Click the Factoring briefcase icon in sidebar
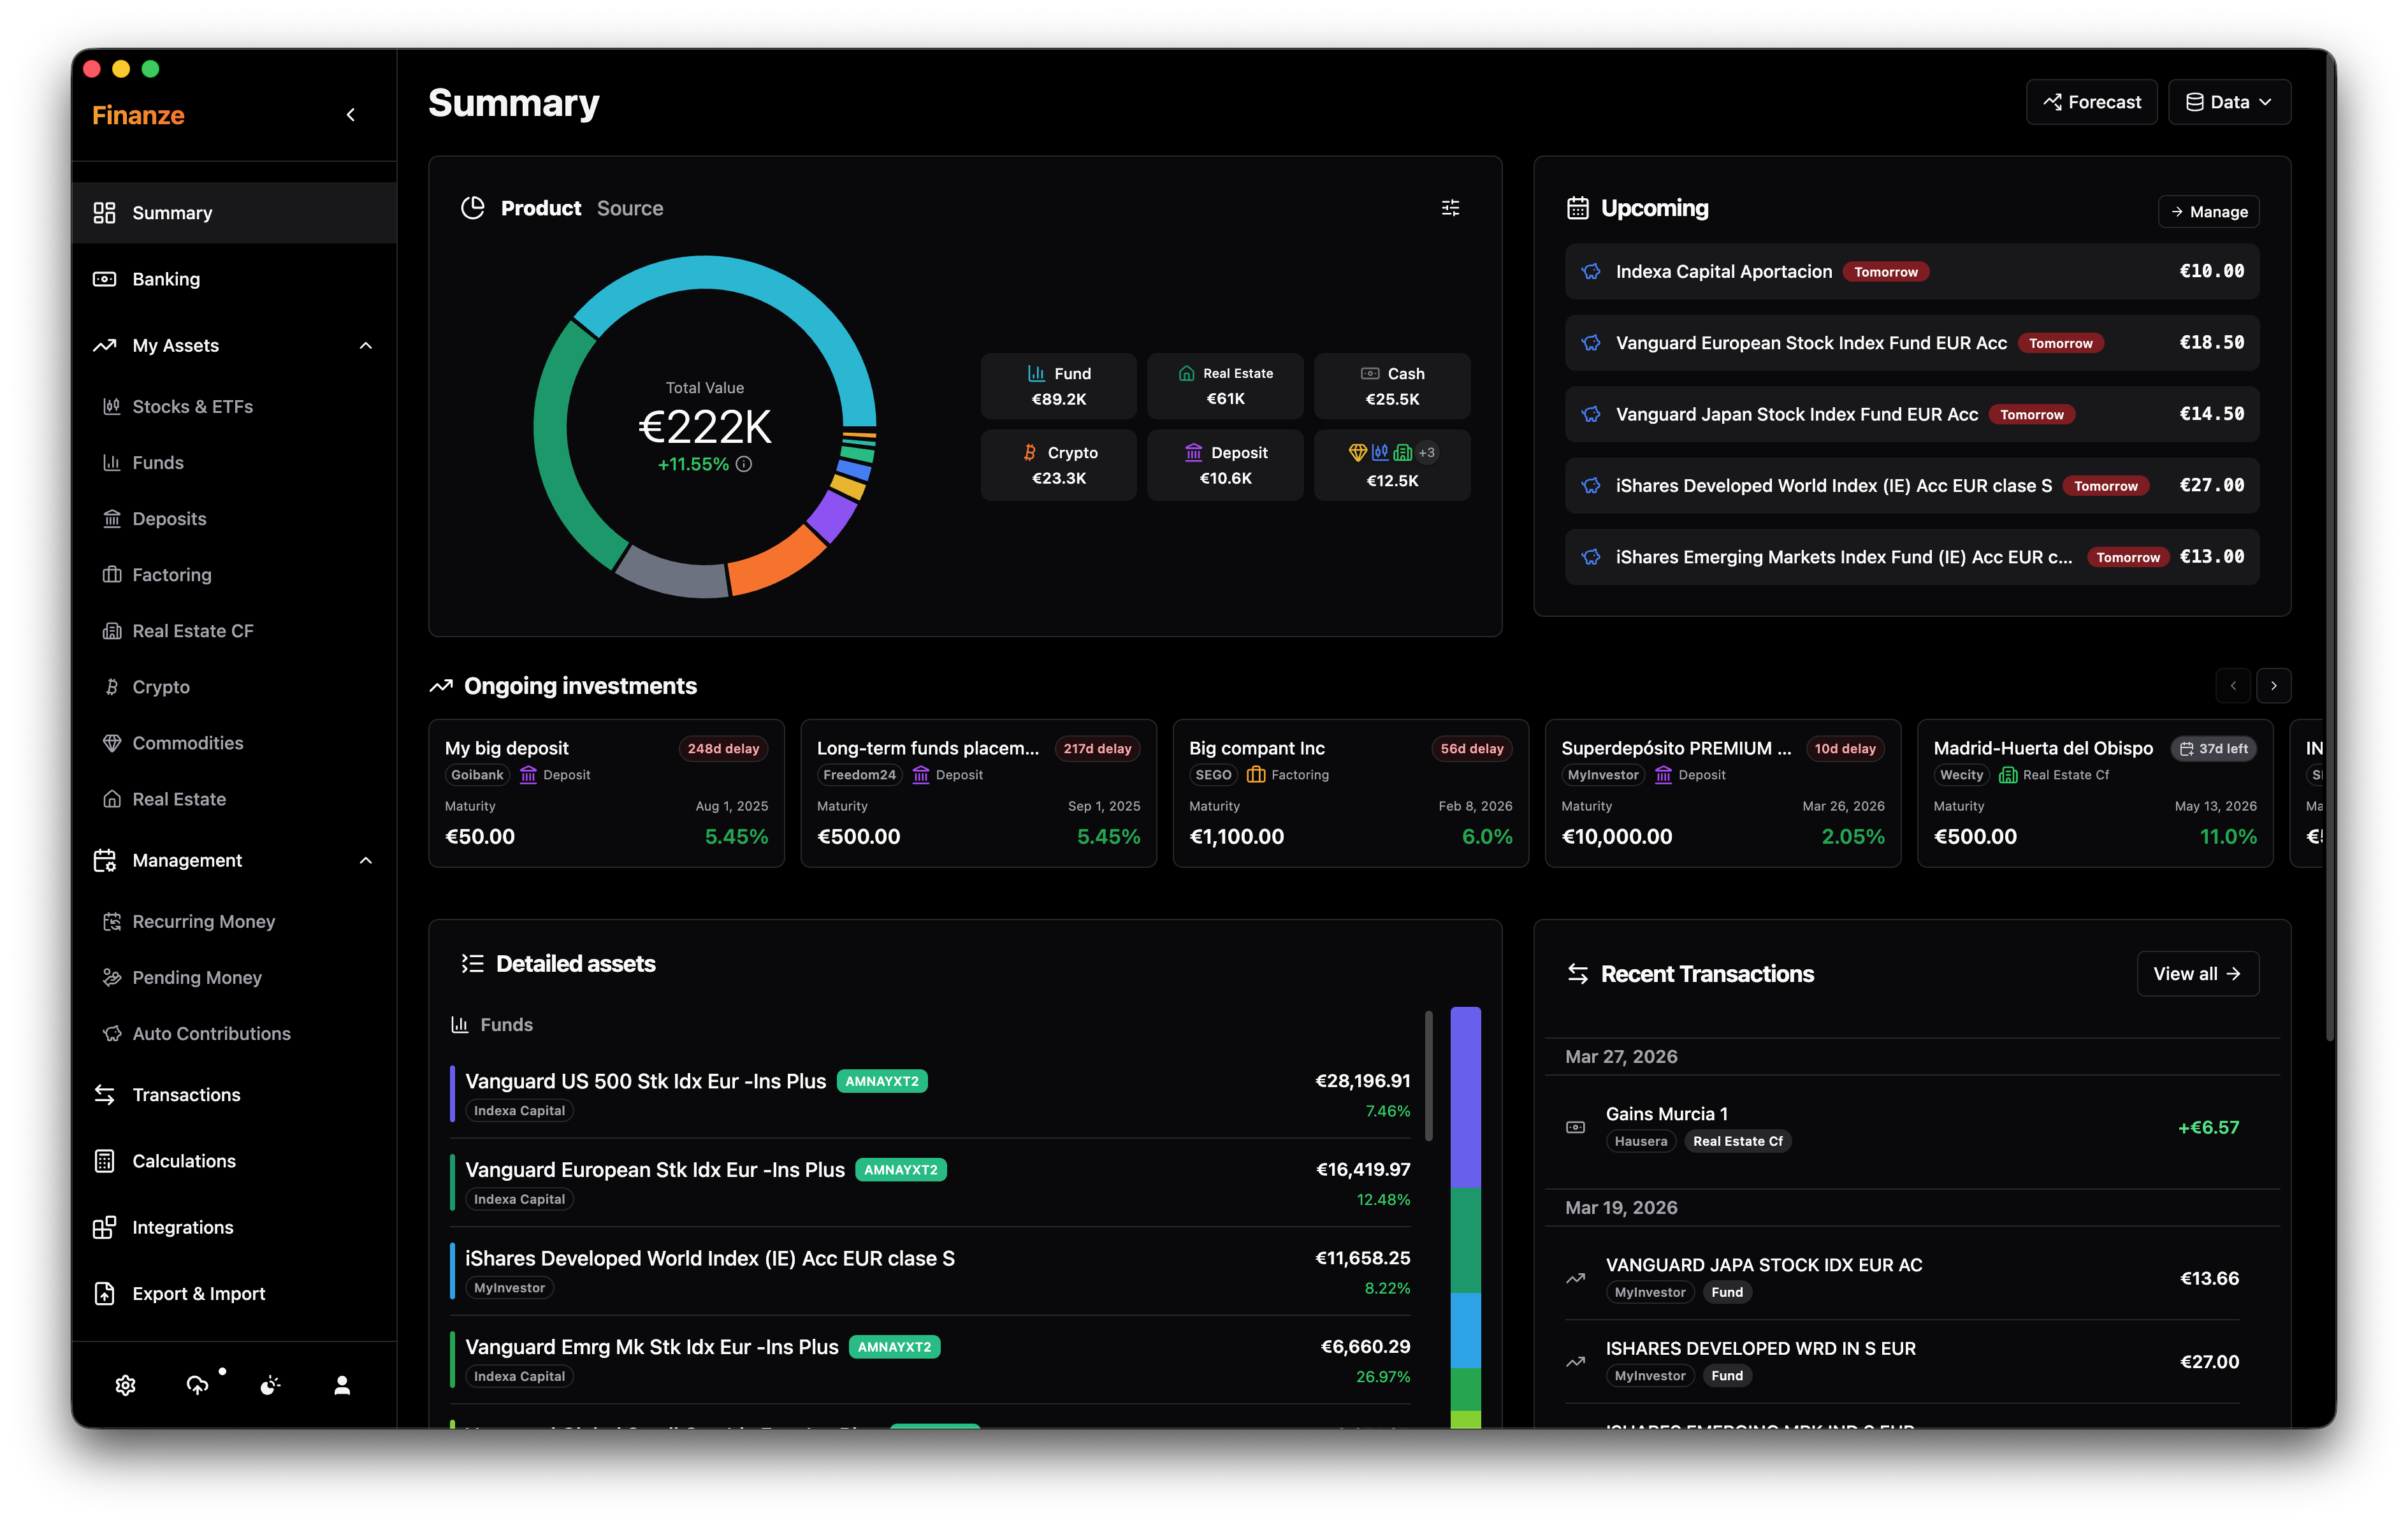This screenshot has width=2408, height=1523. click(112, 574)
